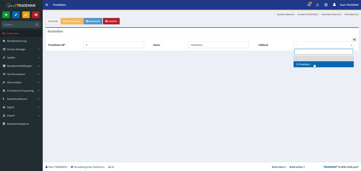Collapse the Fallback dropdown field

coord(323,45)
